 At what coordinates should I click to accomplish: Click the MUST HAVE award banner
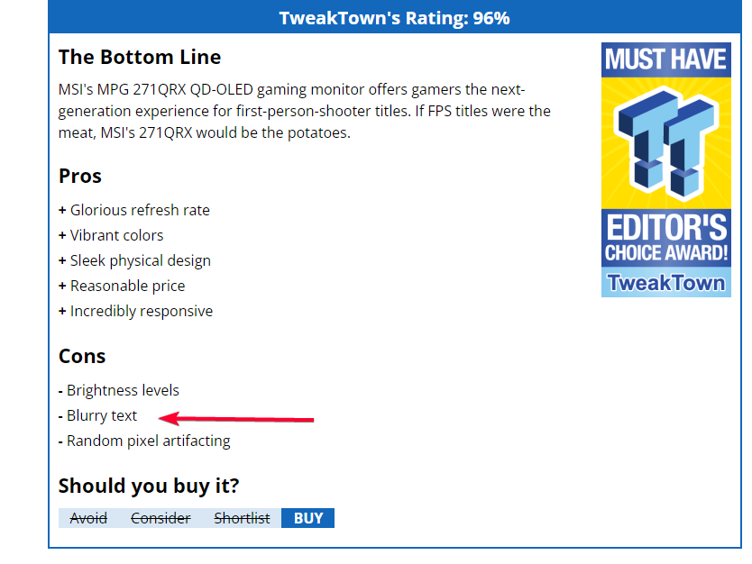tap(665, 59)
